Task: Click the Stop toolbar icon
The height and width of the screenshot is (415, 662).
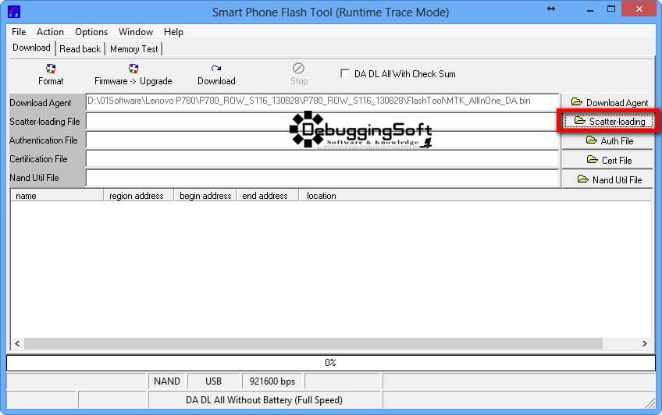Action: tap(298, 68)
